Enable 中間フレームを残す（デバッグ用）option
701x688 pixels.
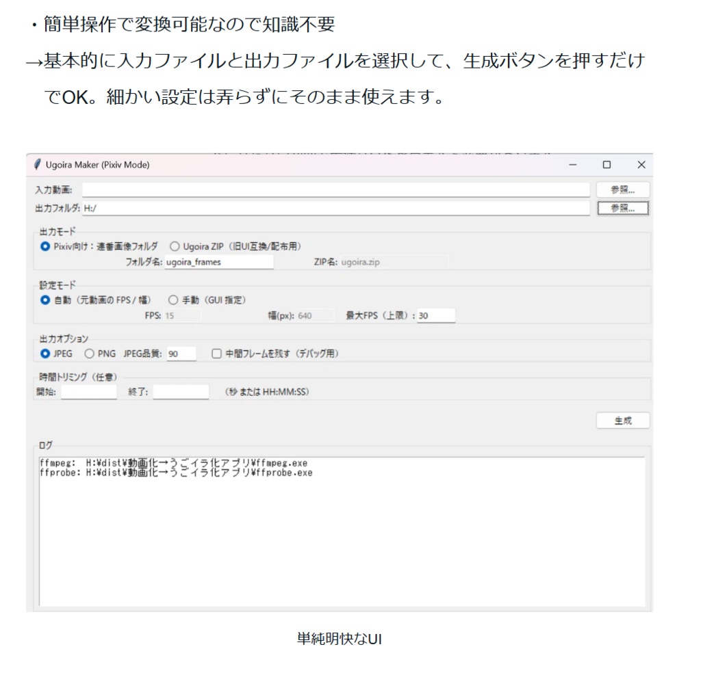click(215, 353)
